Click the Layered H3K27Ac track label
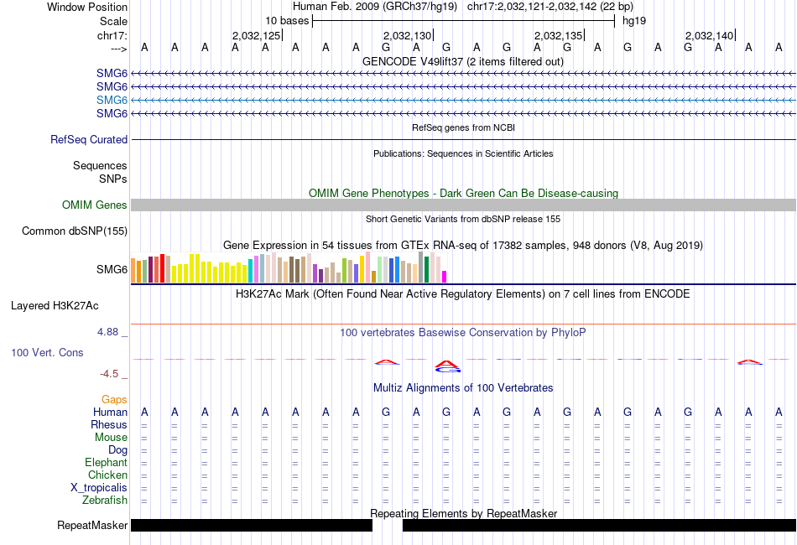797x545 pixels. [55, 306]
